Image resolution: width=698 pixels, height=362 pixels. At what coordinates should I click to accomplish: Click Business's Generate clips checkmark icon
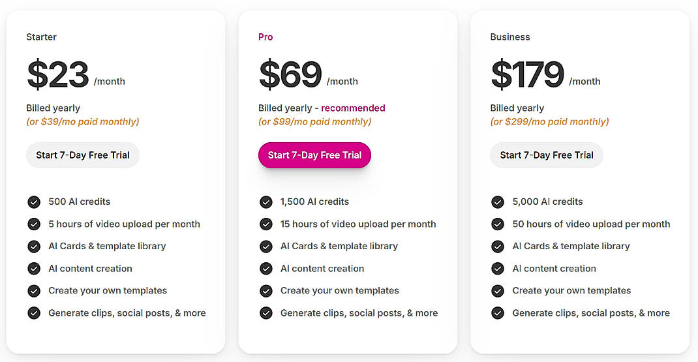(x=498, y=313)
